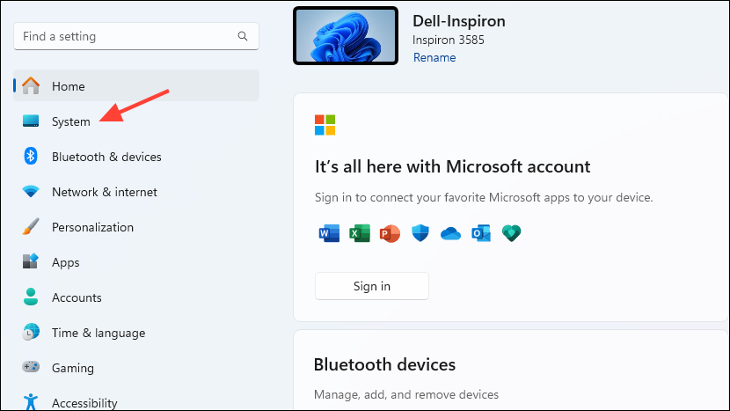Click the PowerPoint icon
The width and height of the screenshot is (730, 411).
390,233
